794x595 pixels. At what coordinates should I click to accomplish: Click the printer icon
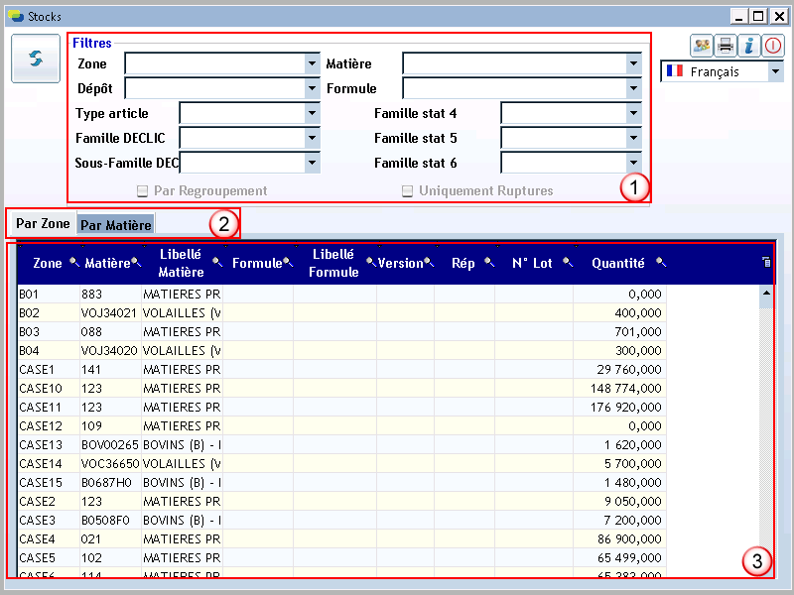[x=726, y=46]
